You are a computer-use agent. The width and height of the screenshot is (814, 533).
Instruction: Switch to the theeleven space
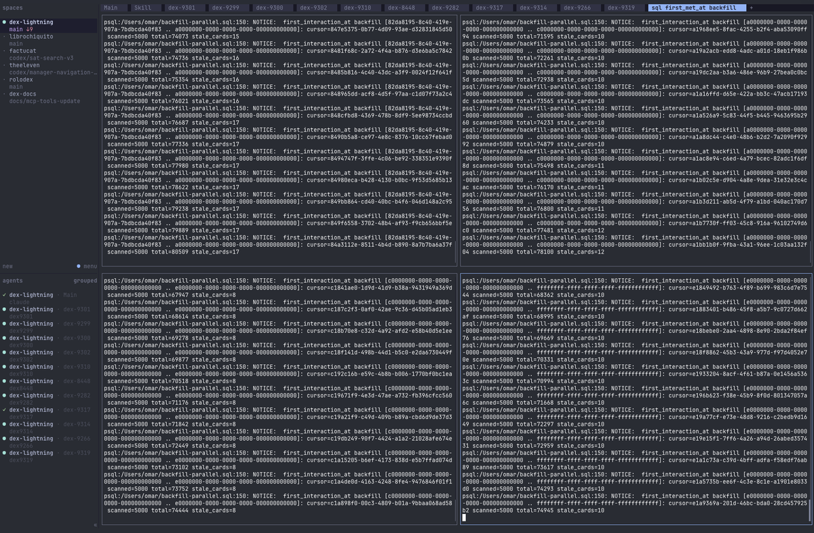click(x=25, y=65)
